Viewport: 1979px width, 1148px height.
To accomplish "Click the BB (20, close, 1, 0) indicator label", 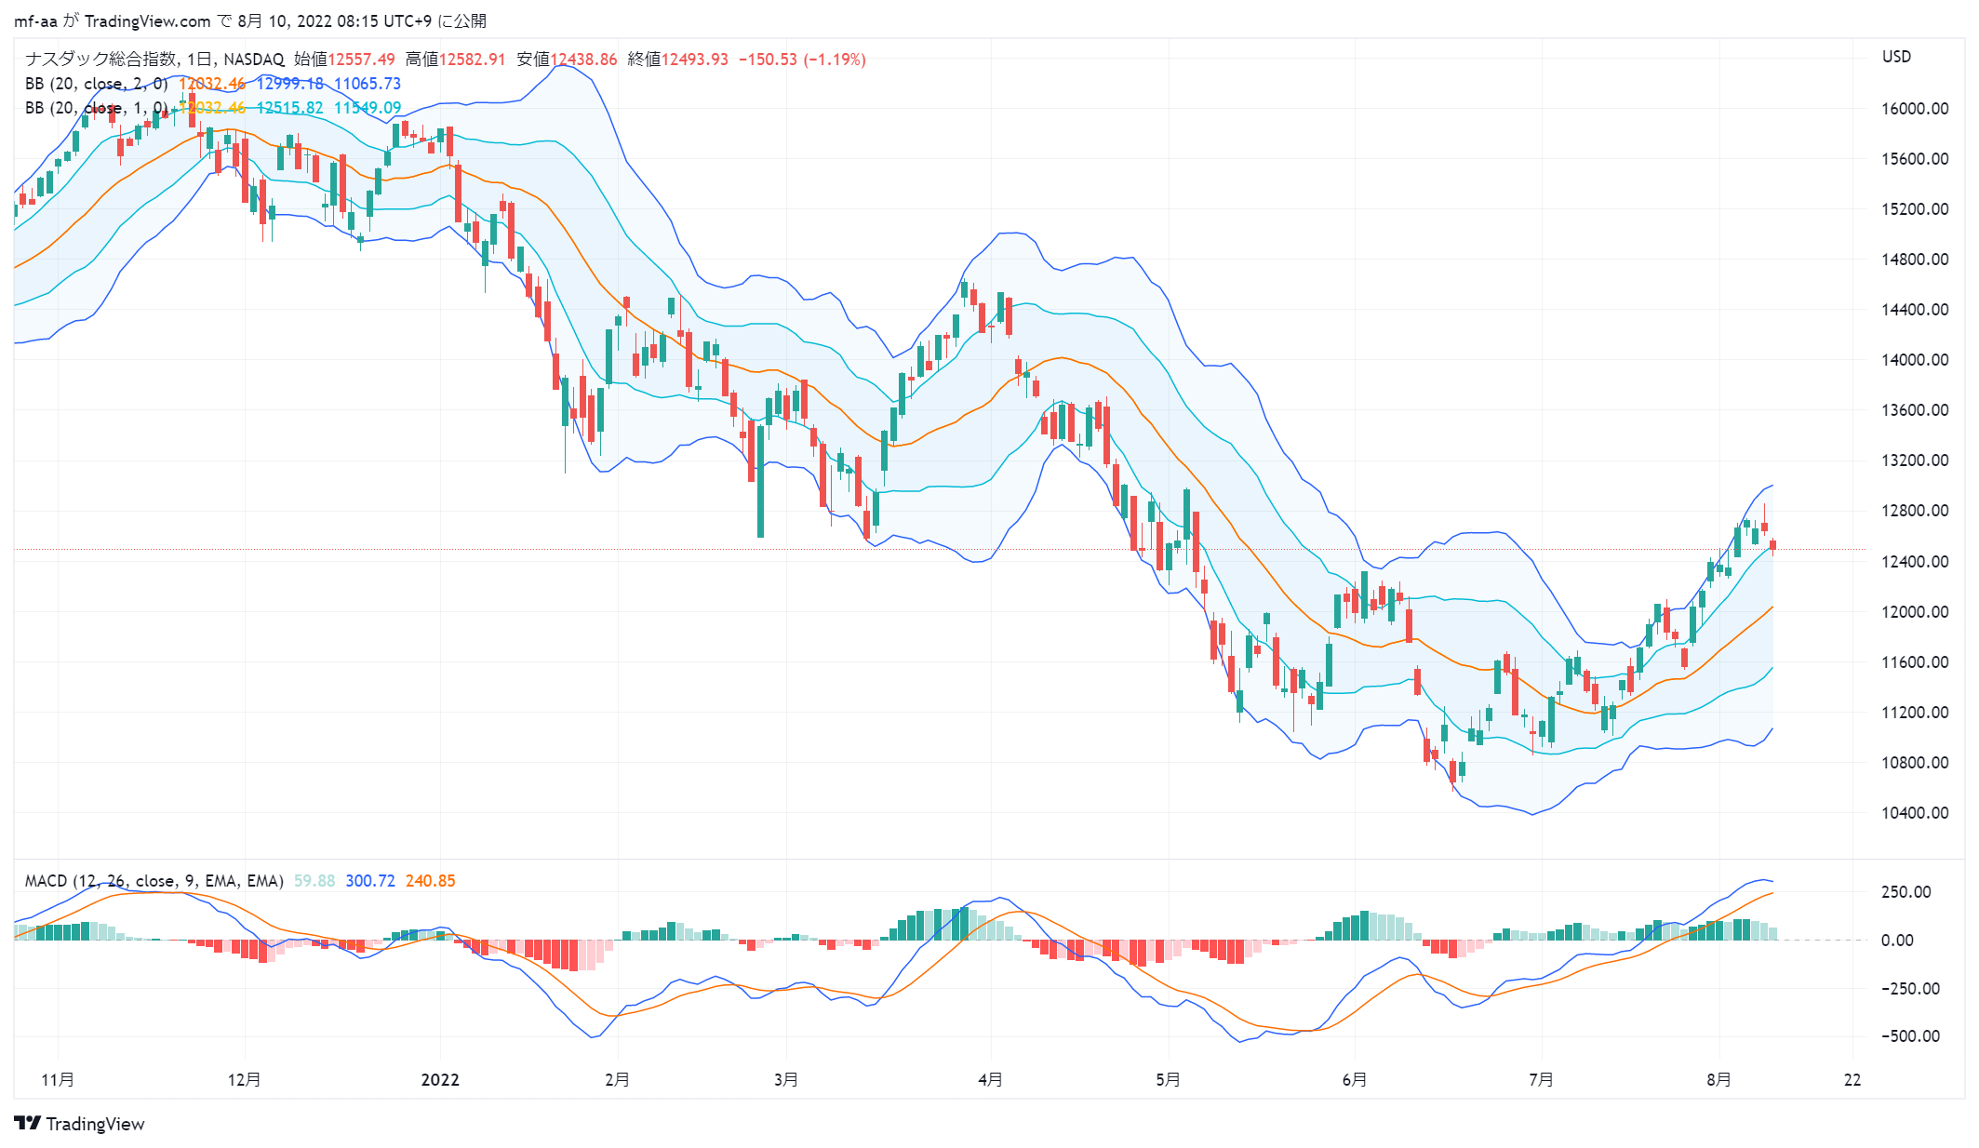I will coord(96,108).
